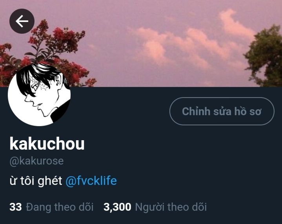282x224 pixels.
Task: Open the @fvcklife mention link in bio
Action: 91,181
